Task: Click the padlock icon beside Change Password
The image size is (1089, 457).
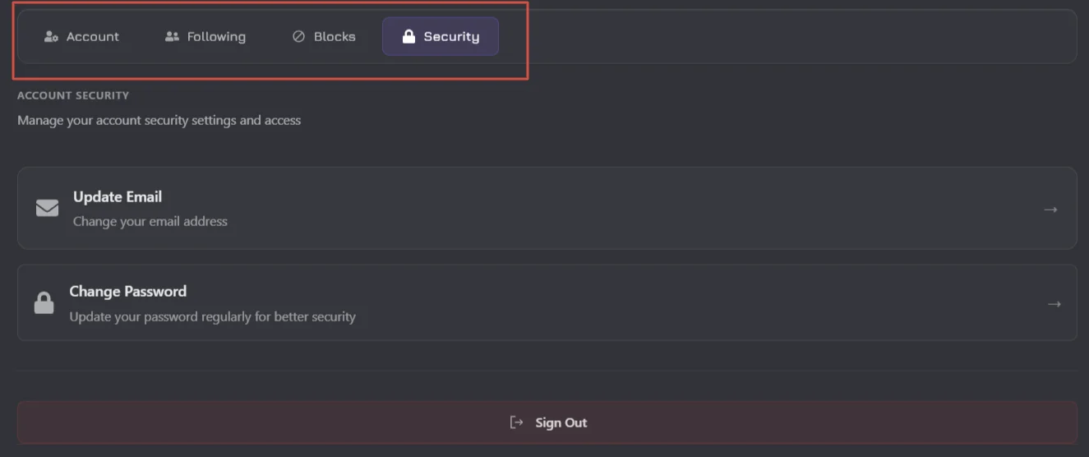Action: click(44, 303)
